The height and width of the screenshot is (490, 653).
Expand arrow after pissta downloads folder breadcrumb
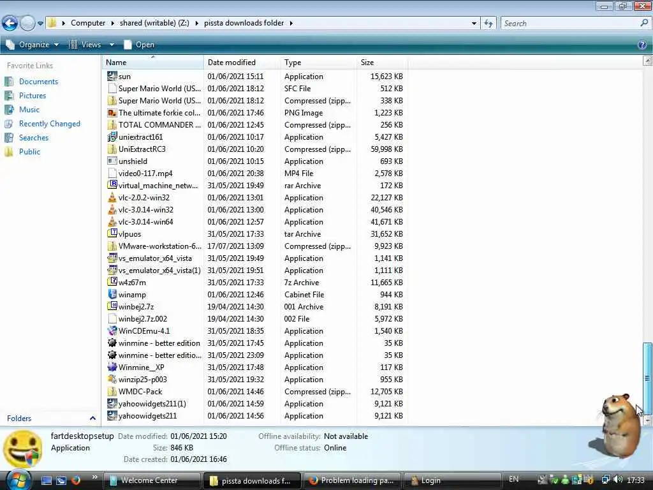click(291, 23)
